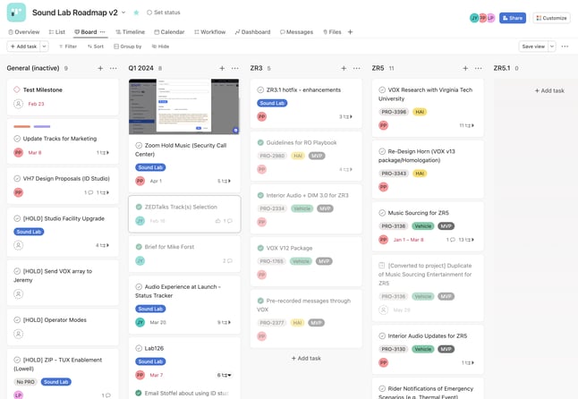
Task: Open the Filter options
Action: (68, 47)
